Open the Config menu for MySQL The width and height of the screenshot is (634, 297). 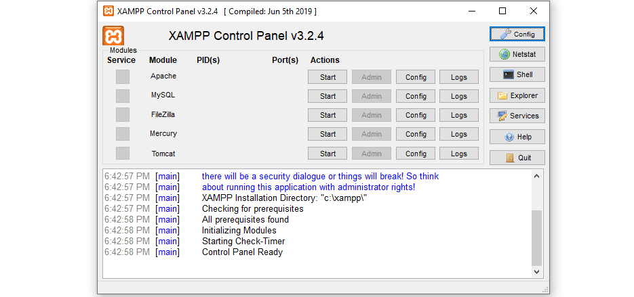click(416, 96)
